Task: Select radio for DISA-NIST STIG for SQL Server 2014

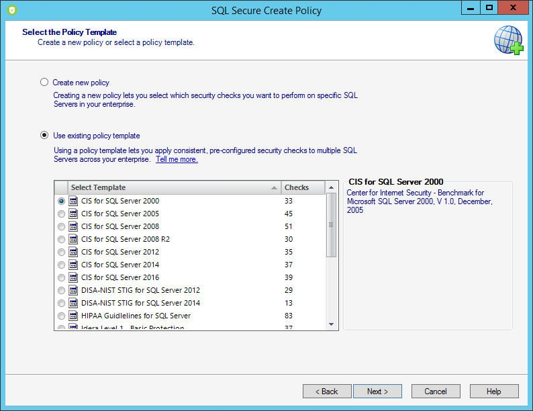Action: point(61,304)
